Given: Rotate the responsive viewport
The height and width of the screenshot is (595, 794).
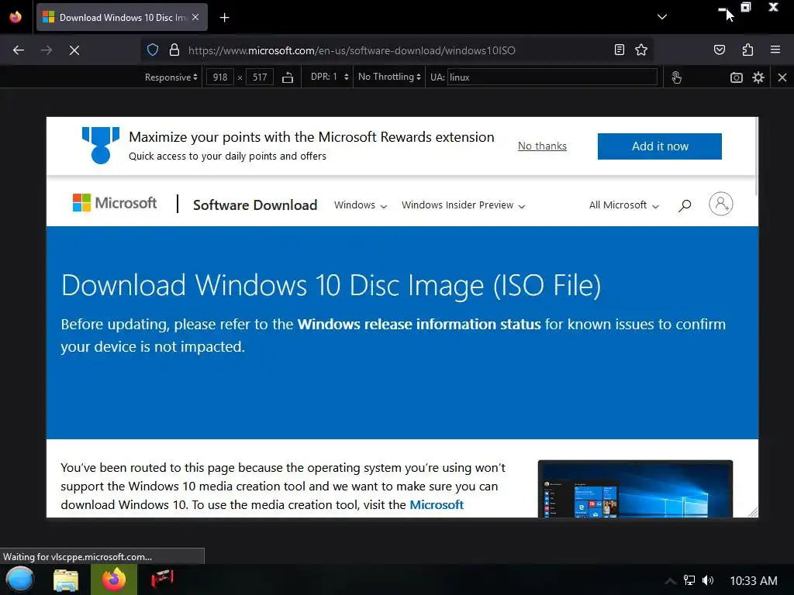Looking at the screenshot, I should pyautogui.click(x=288, y=77).
